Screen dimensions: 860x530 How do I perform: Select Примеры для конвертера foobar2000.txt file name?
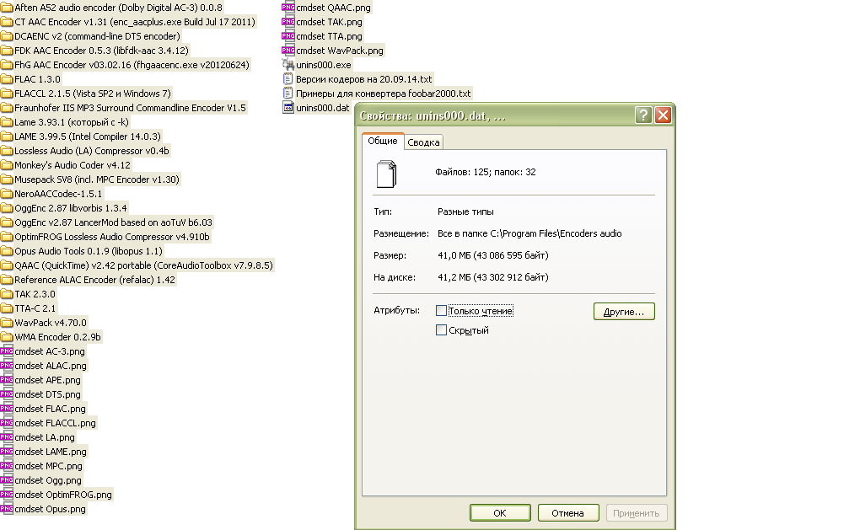tap(384, 94)
